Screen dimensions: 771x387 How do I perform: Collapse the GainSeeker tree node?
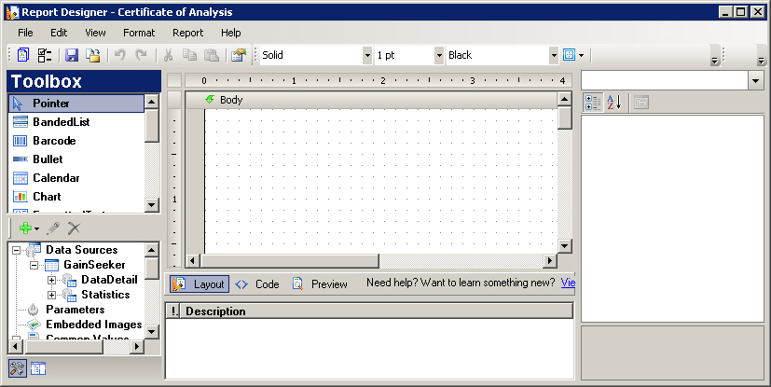pos(34,265)
